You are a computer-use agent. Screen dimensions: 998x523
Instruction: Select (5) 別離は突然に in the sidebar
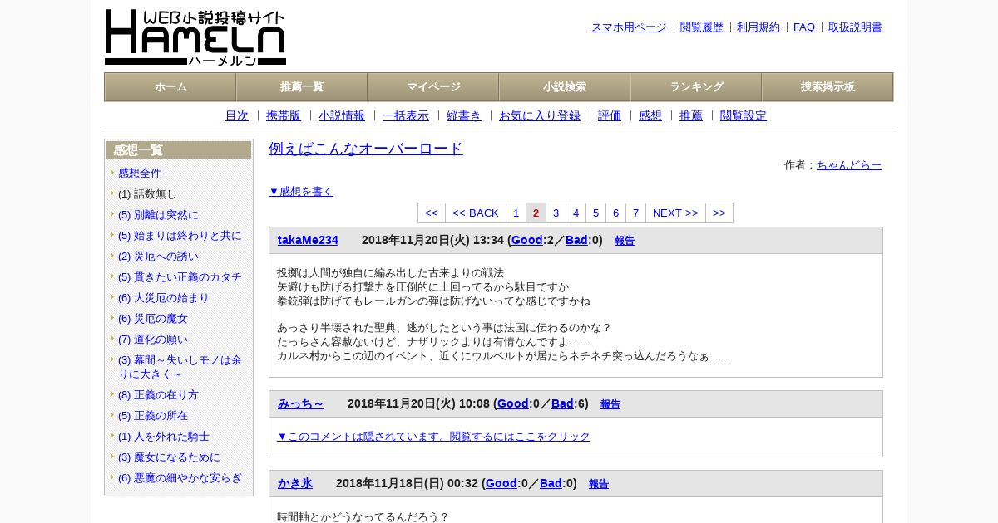(x=158, y=215)
